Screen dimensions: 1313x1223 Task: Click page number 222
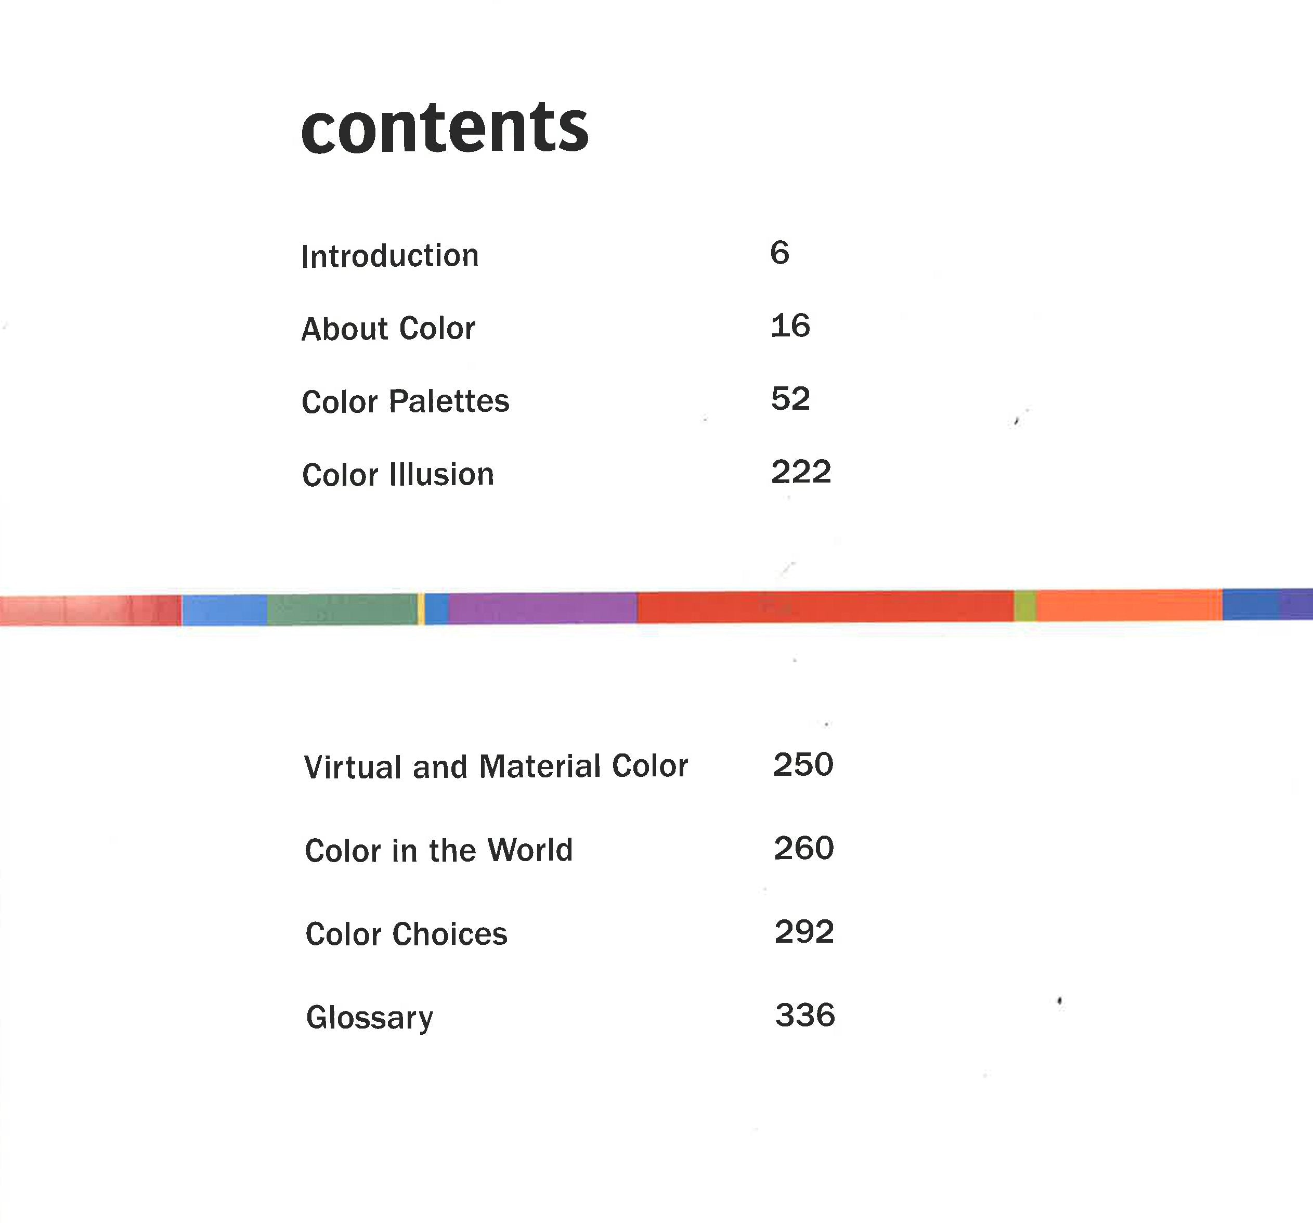tap(800, 473)
